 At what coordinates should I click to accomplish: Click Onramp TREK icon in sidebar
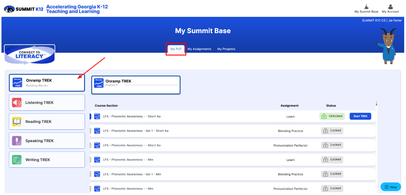(17, 82)
